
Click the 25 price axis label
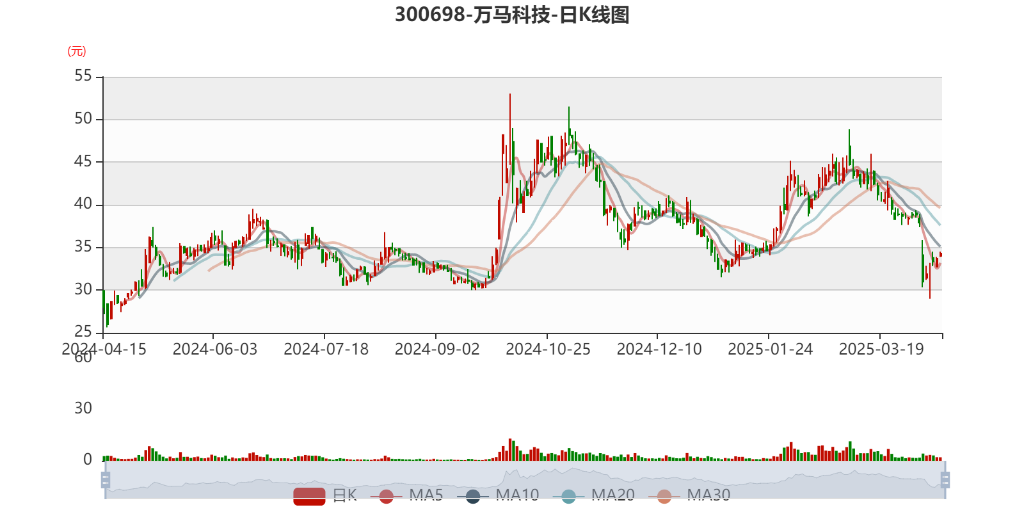[x=83, y=332]
